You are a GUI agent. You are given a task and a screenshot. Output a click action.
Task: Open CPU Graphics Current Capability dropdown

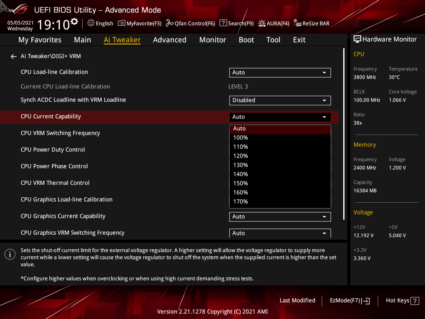(280, 217)
